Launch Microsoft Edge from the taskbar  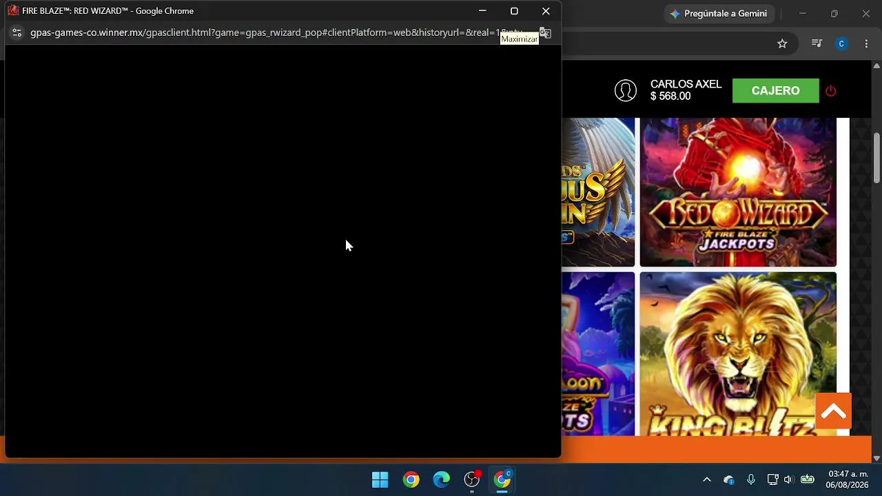point(441,479)
